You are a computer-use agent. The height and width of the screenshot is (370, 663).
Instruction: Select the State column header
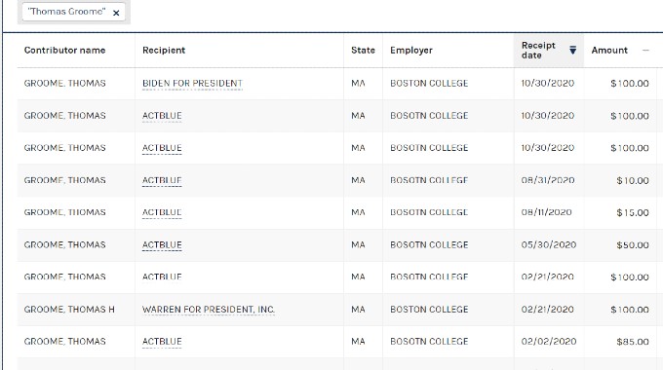click(x=363, y=51)
